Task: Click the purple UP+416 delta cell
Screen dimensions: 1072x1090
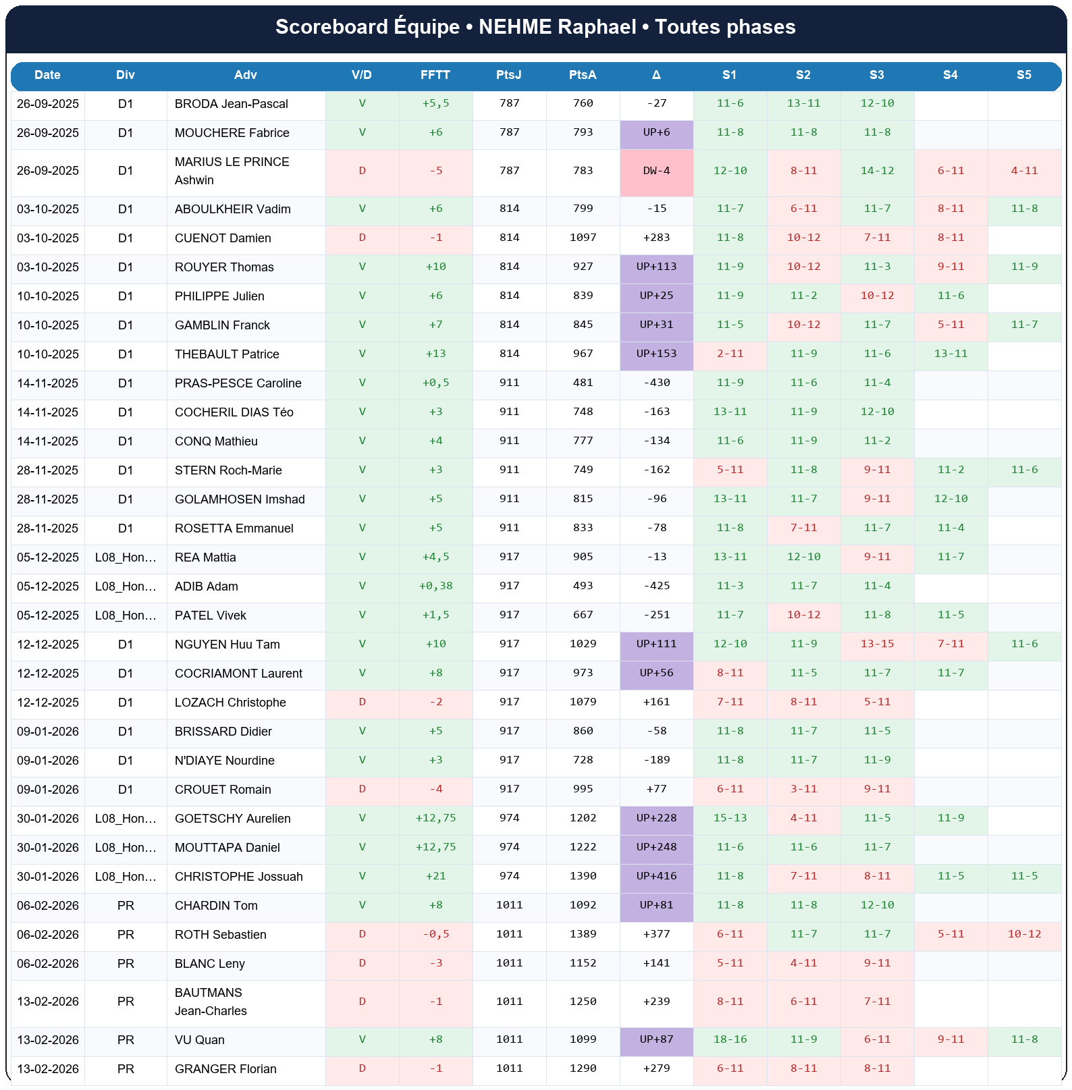Action: coord(656,876)
